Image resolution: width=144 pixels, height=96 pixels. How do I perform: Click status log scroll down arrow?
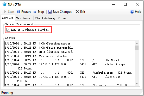(x=136, y=84)
